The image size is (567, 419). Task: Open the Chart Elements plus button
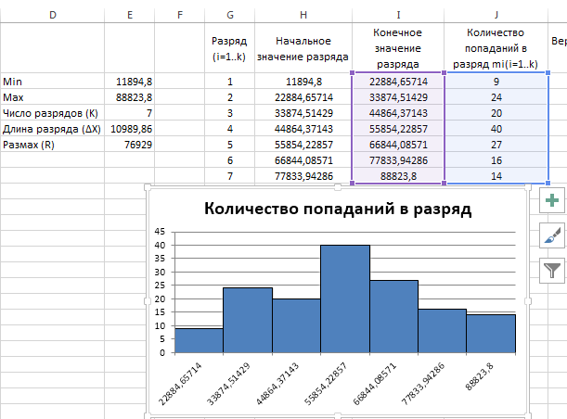552,200
